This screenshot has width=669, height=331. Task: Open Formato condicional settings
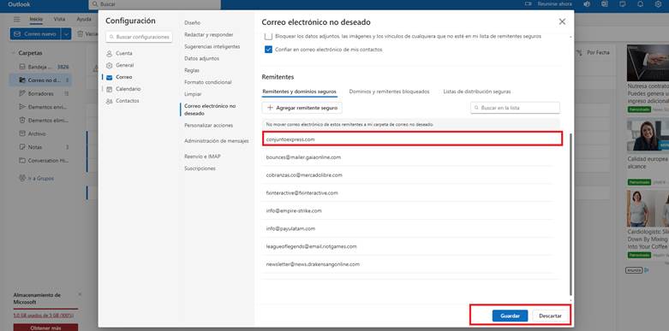pos(208,82)
